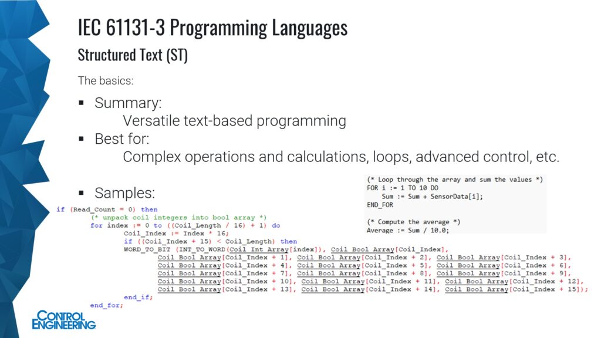Click the "Compute the average" comment

click(413, 222)
